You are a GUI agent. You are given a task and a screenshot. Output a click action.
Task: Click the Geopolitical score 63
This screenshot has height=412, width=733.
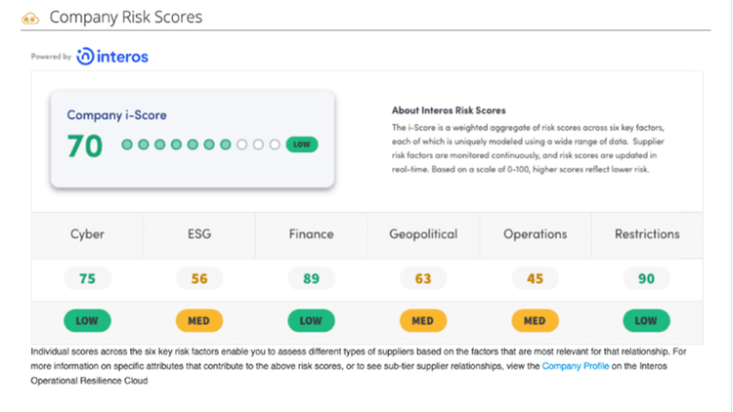point(423,279)
